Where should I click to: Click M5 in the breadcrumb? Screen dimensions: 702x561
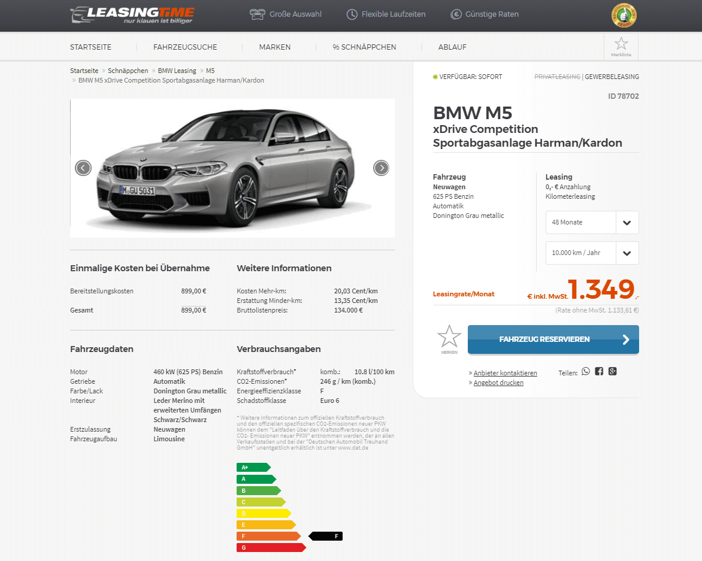coord(210,71)
